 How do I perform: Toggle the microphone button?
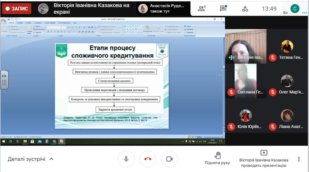tap(126, 159)
